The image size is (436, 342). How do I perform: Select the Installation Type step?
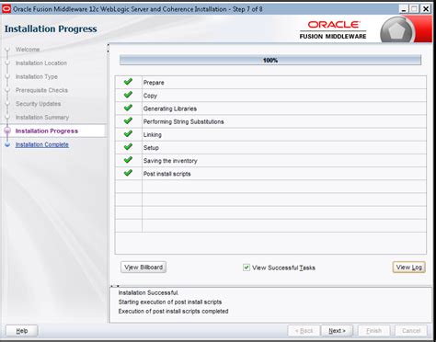click(37, 76)
